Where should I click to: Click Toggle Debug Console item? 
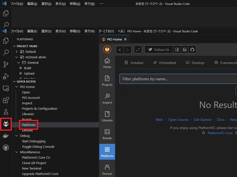[38, 147]
